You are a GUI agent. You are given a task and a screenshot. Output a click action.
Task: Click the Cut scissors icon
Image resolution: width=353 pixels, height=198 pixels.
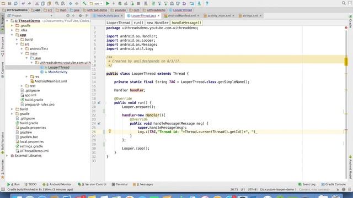(37, 3)
